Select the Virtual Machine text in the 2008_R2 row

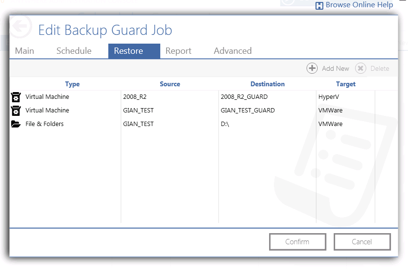click(x=48, y=97)
